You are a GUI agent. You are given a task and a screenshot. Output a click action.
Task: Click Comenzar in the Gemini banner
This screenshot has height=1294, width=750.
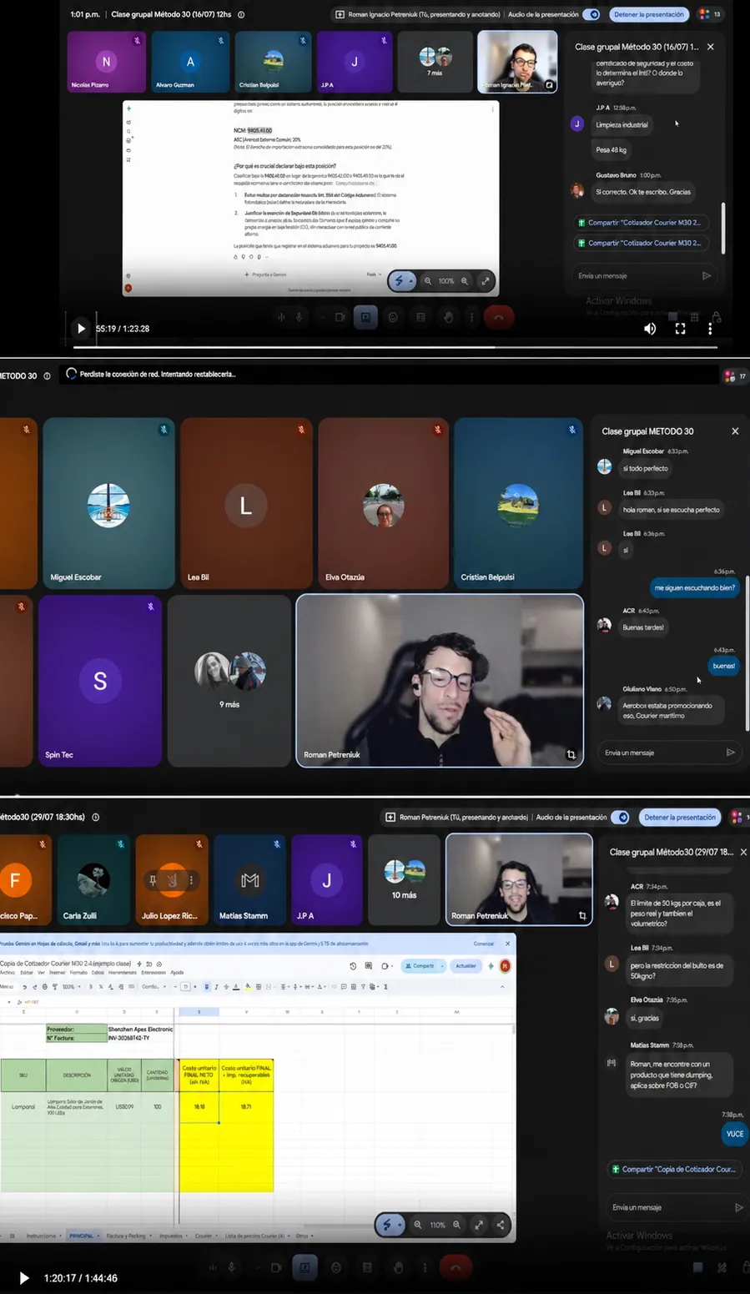pos(484,944)
